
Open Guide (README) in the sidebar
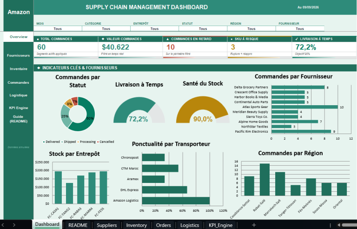(19, 119)
